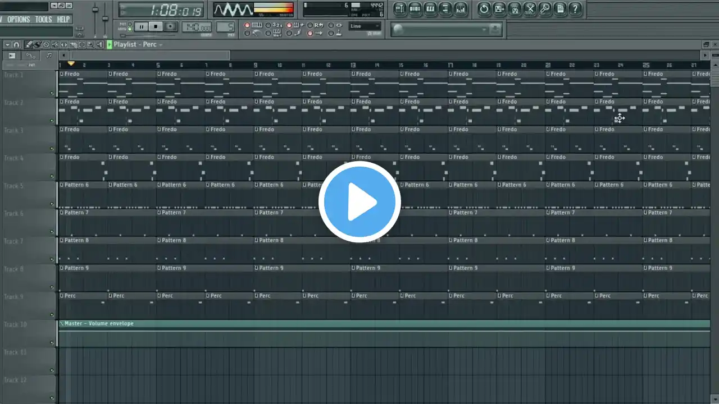Toggle the mute switch on Track 5
719x404 pixels.
click(52, 204)
